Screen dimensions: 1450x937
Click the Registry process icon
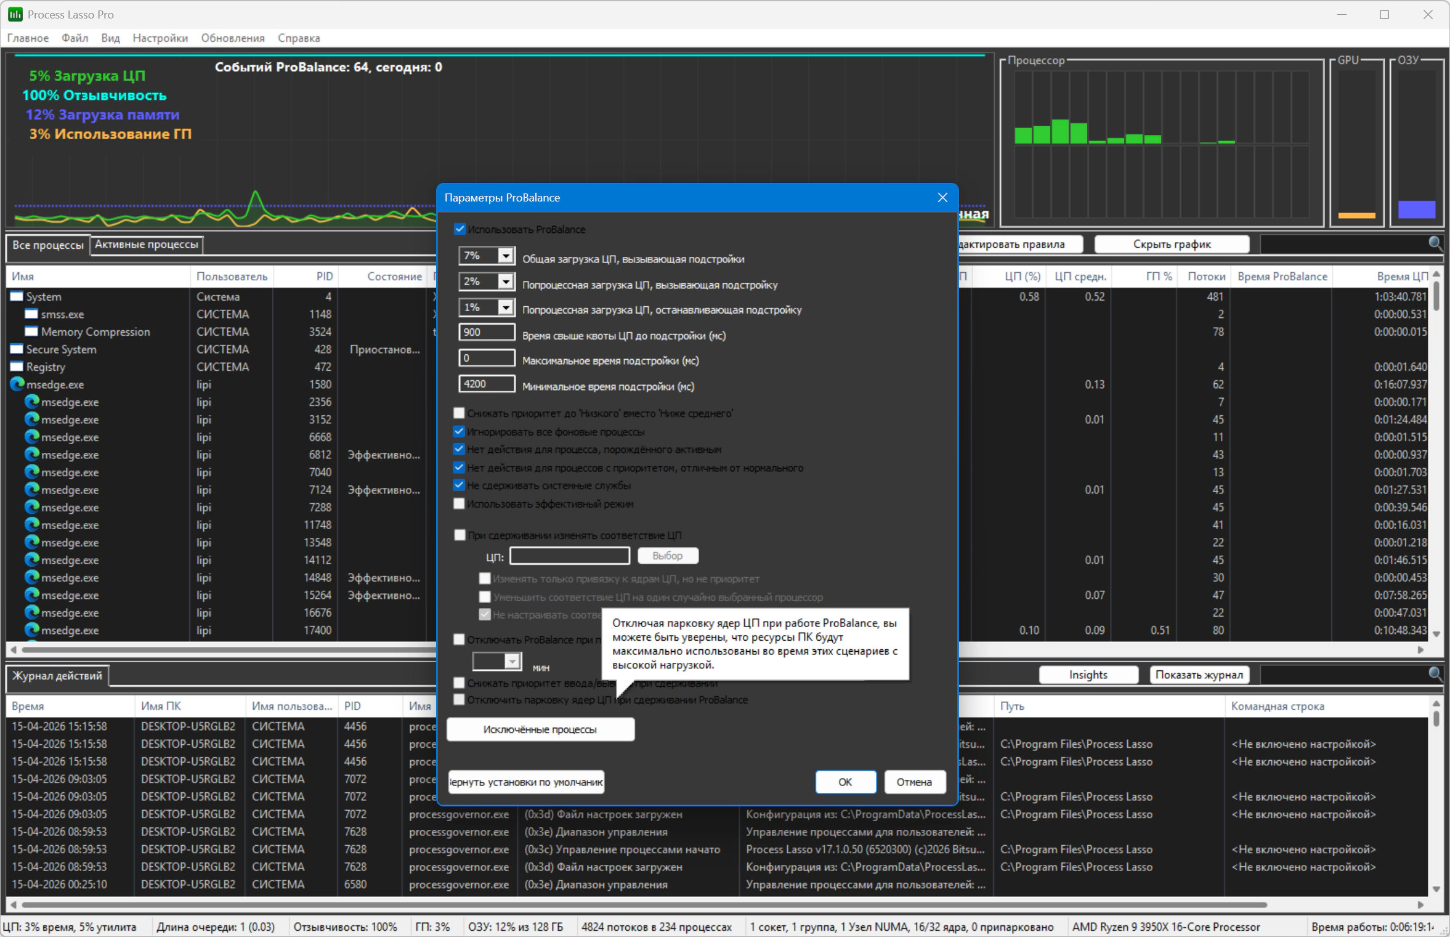17,367
